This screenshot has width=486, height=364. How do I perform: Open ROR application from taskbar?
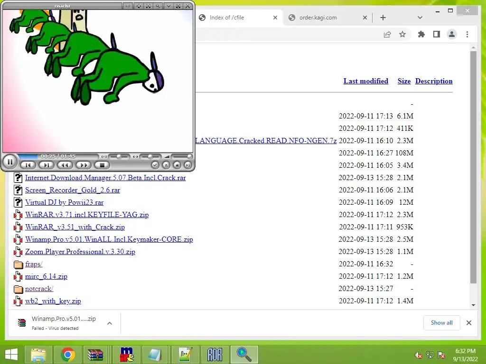click(215, 355)
